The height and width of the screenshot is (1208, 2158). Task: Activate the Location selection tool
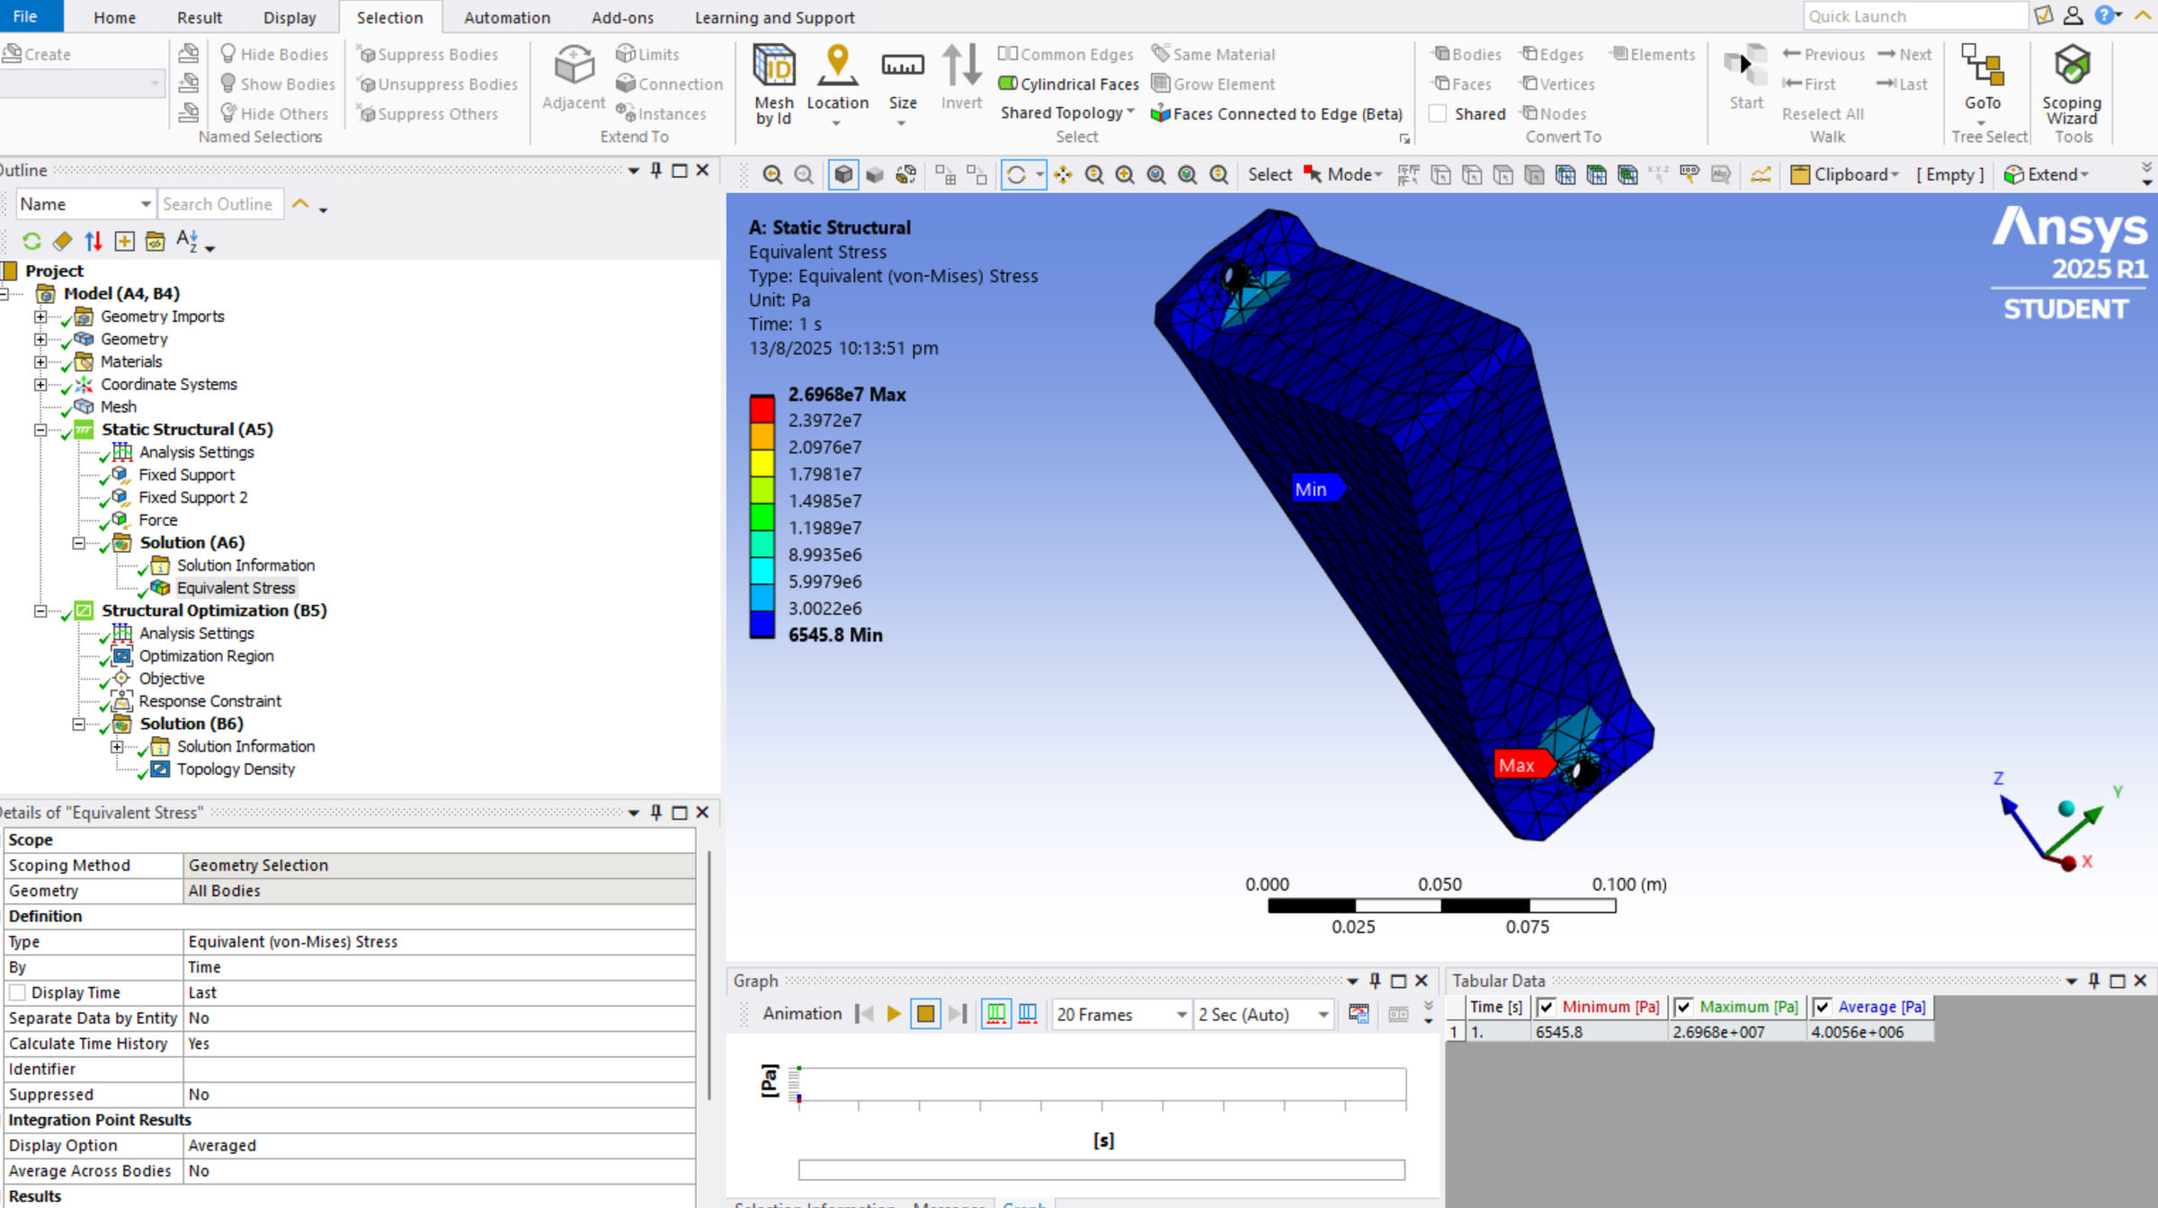[837, 81]
